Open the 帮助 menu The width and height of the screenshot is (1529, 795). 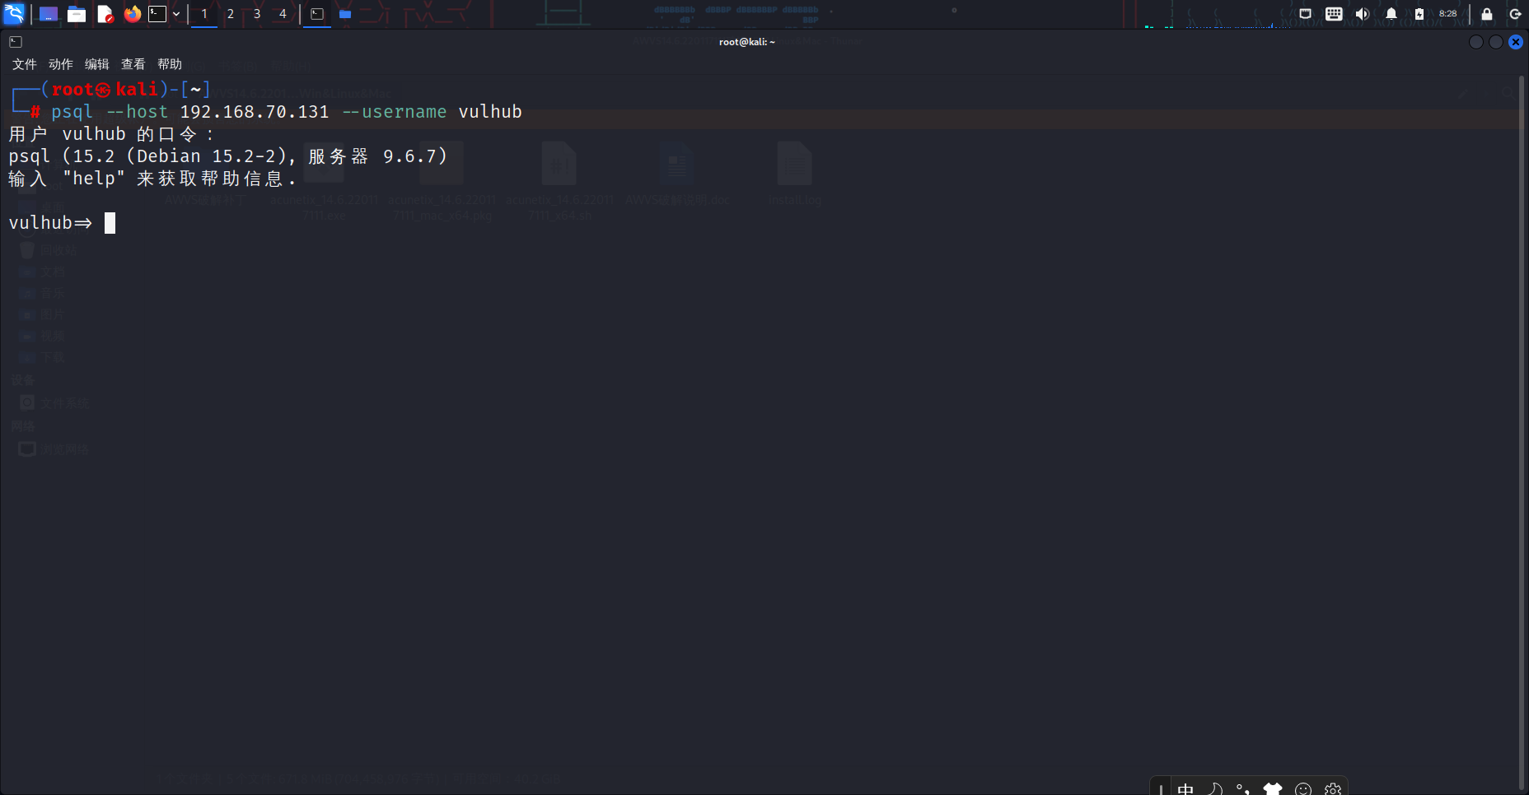[170, 64]
